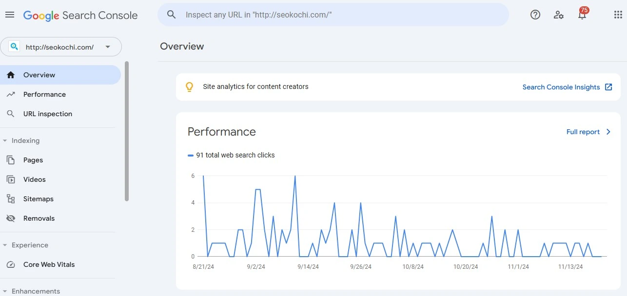This screenshot has width=627, height=296.
Task: Click the 8/21/24 date label on chart
Action: 204,267
